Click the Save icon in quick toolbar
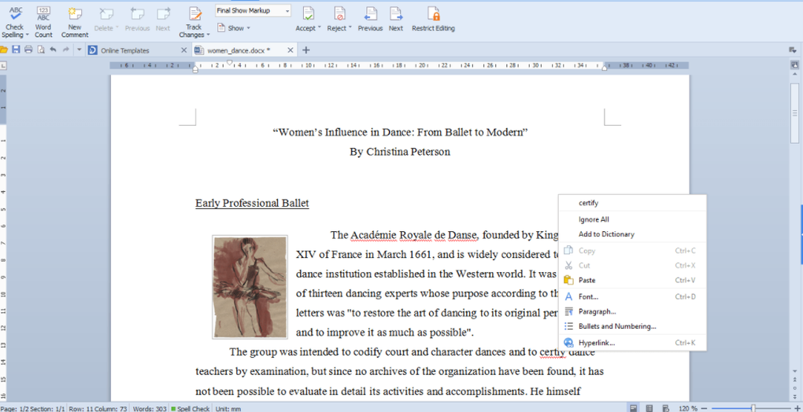This screenshot has width=803, height=412. (16, 50)
